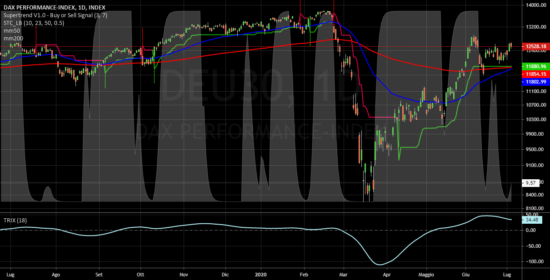550x280 pixels.
Task: Click the 8400.00 price axis level
Action: [x=534, y=195]
